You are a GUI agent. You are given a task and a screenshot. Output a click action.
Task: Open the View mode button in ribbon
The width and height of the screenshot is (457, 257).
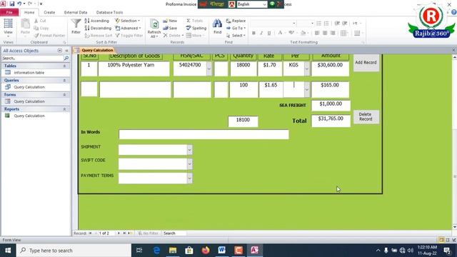pyautogui.click(x=8, y=27)
